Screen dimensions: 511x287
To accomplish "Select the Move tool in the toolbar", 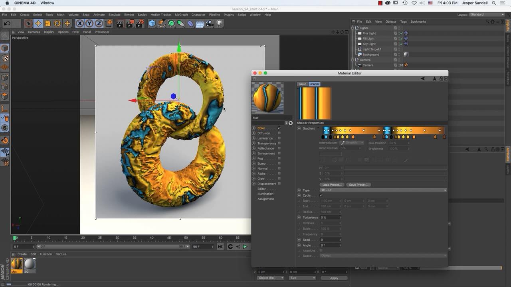I will click(x=38, y=23).
